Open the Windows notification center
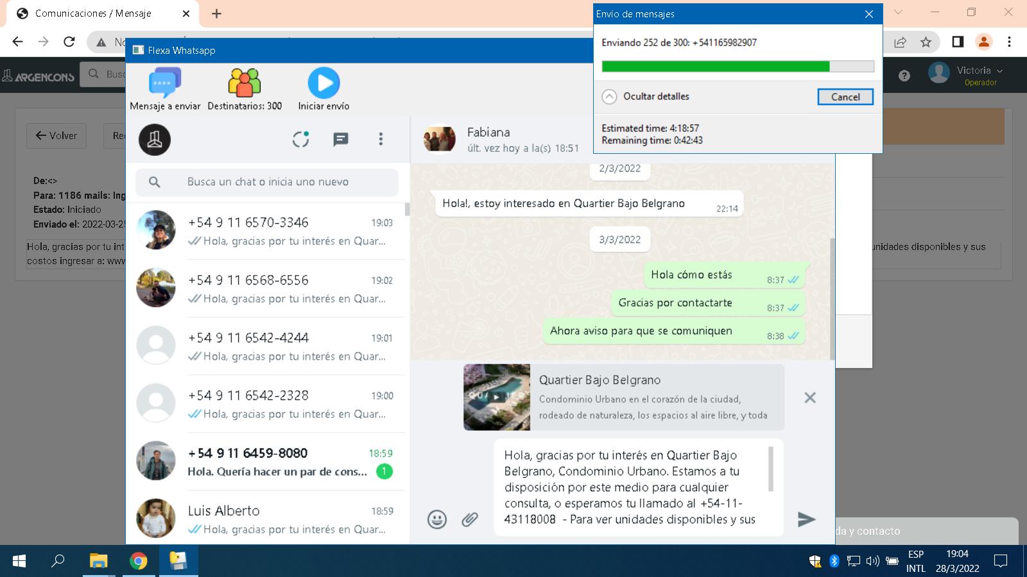Image resolution: width=1027 pixels, height=577 pixels. (1000, 561)
